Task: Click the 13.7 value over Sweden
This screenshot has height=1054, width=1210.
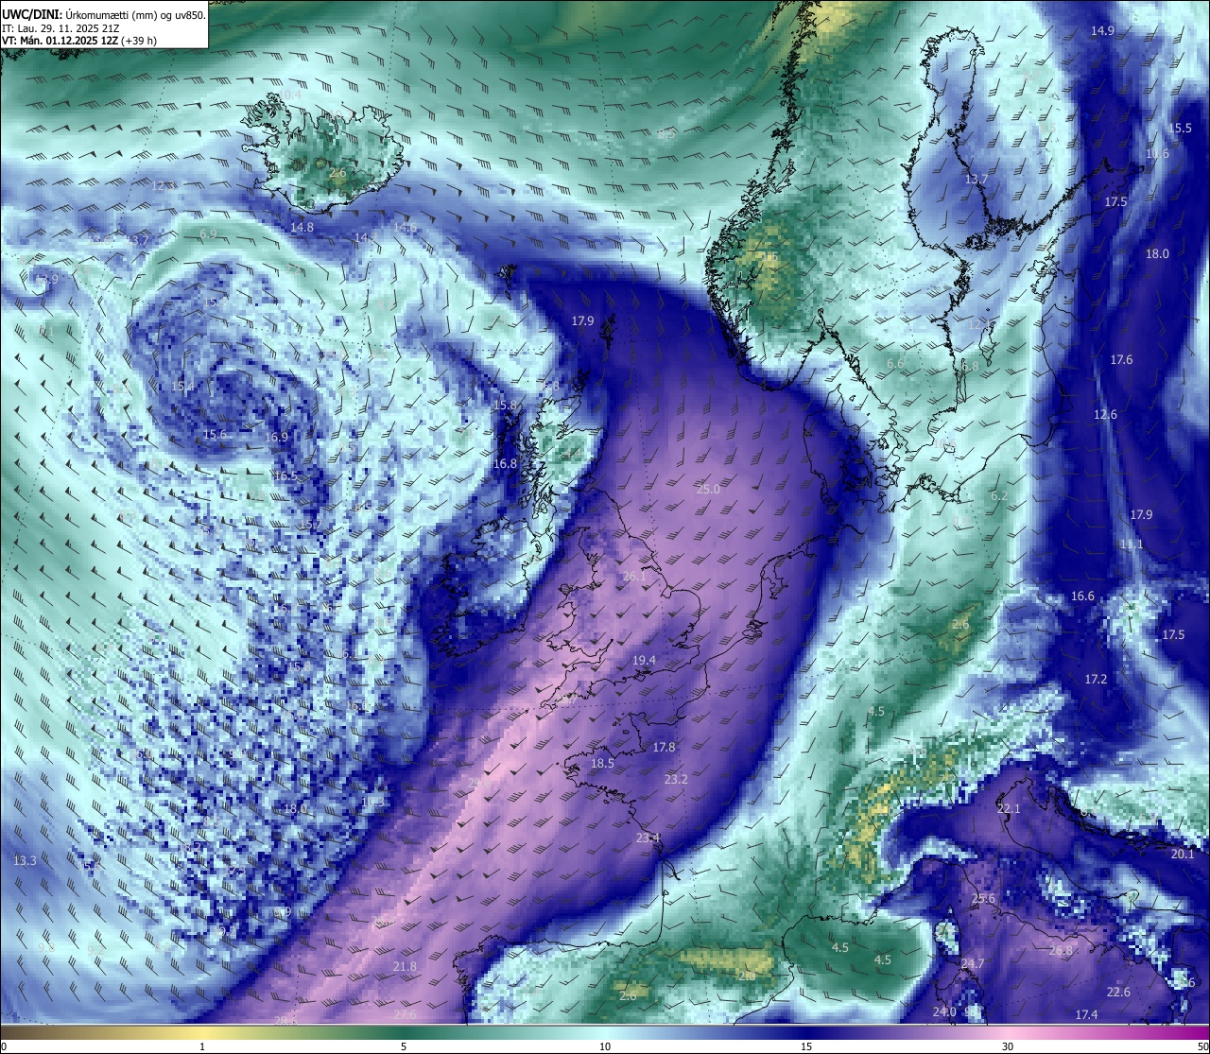Action: (x=976, y=179)
